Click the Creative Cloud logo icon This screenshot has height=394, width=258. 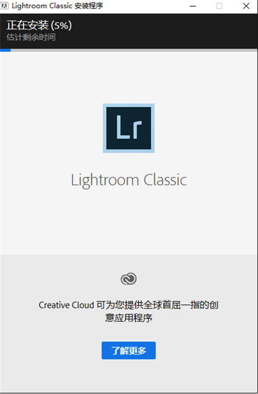tap(128, 279)
